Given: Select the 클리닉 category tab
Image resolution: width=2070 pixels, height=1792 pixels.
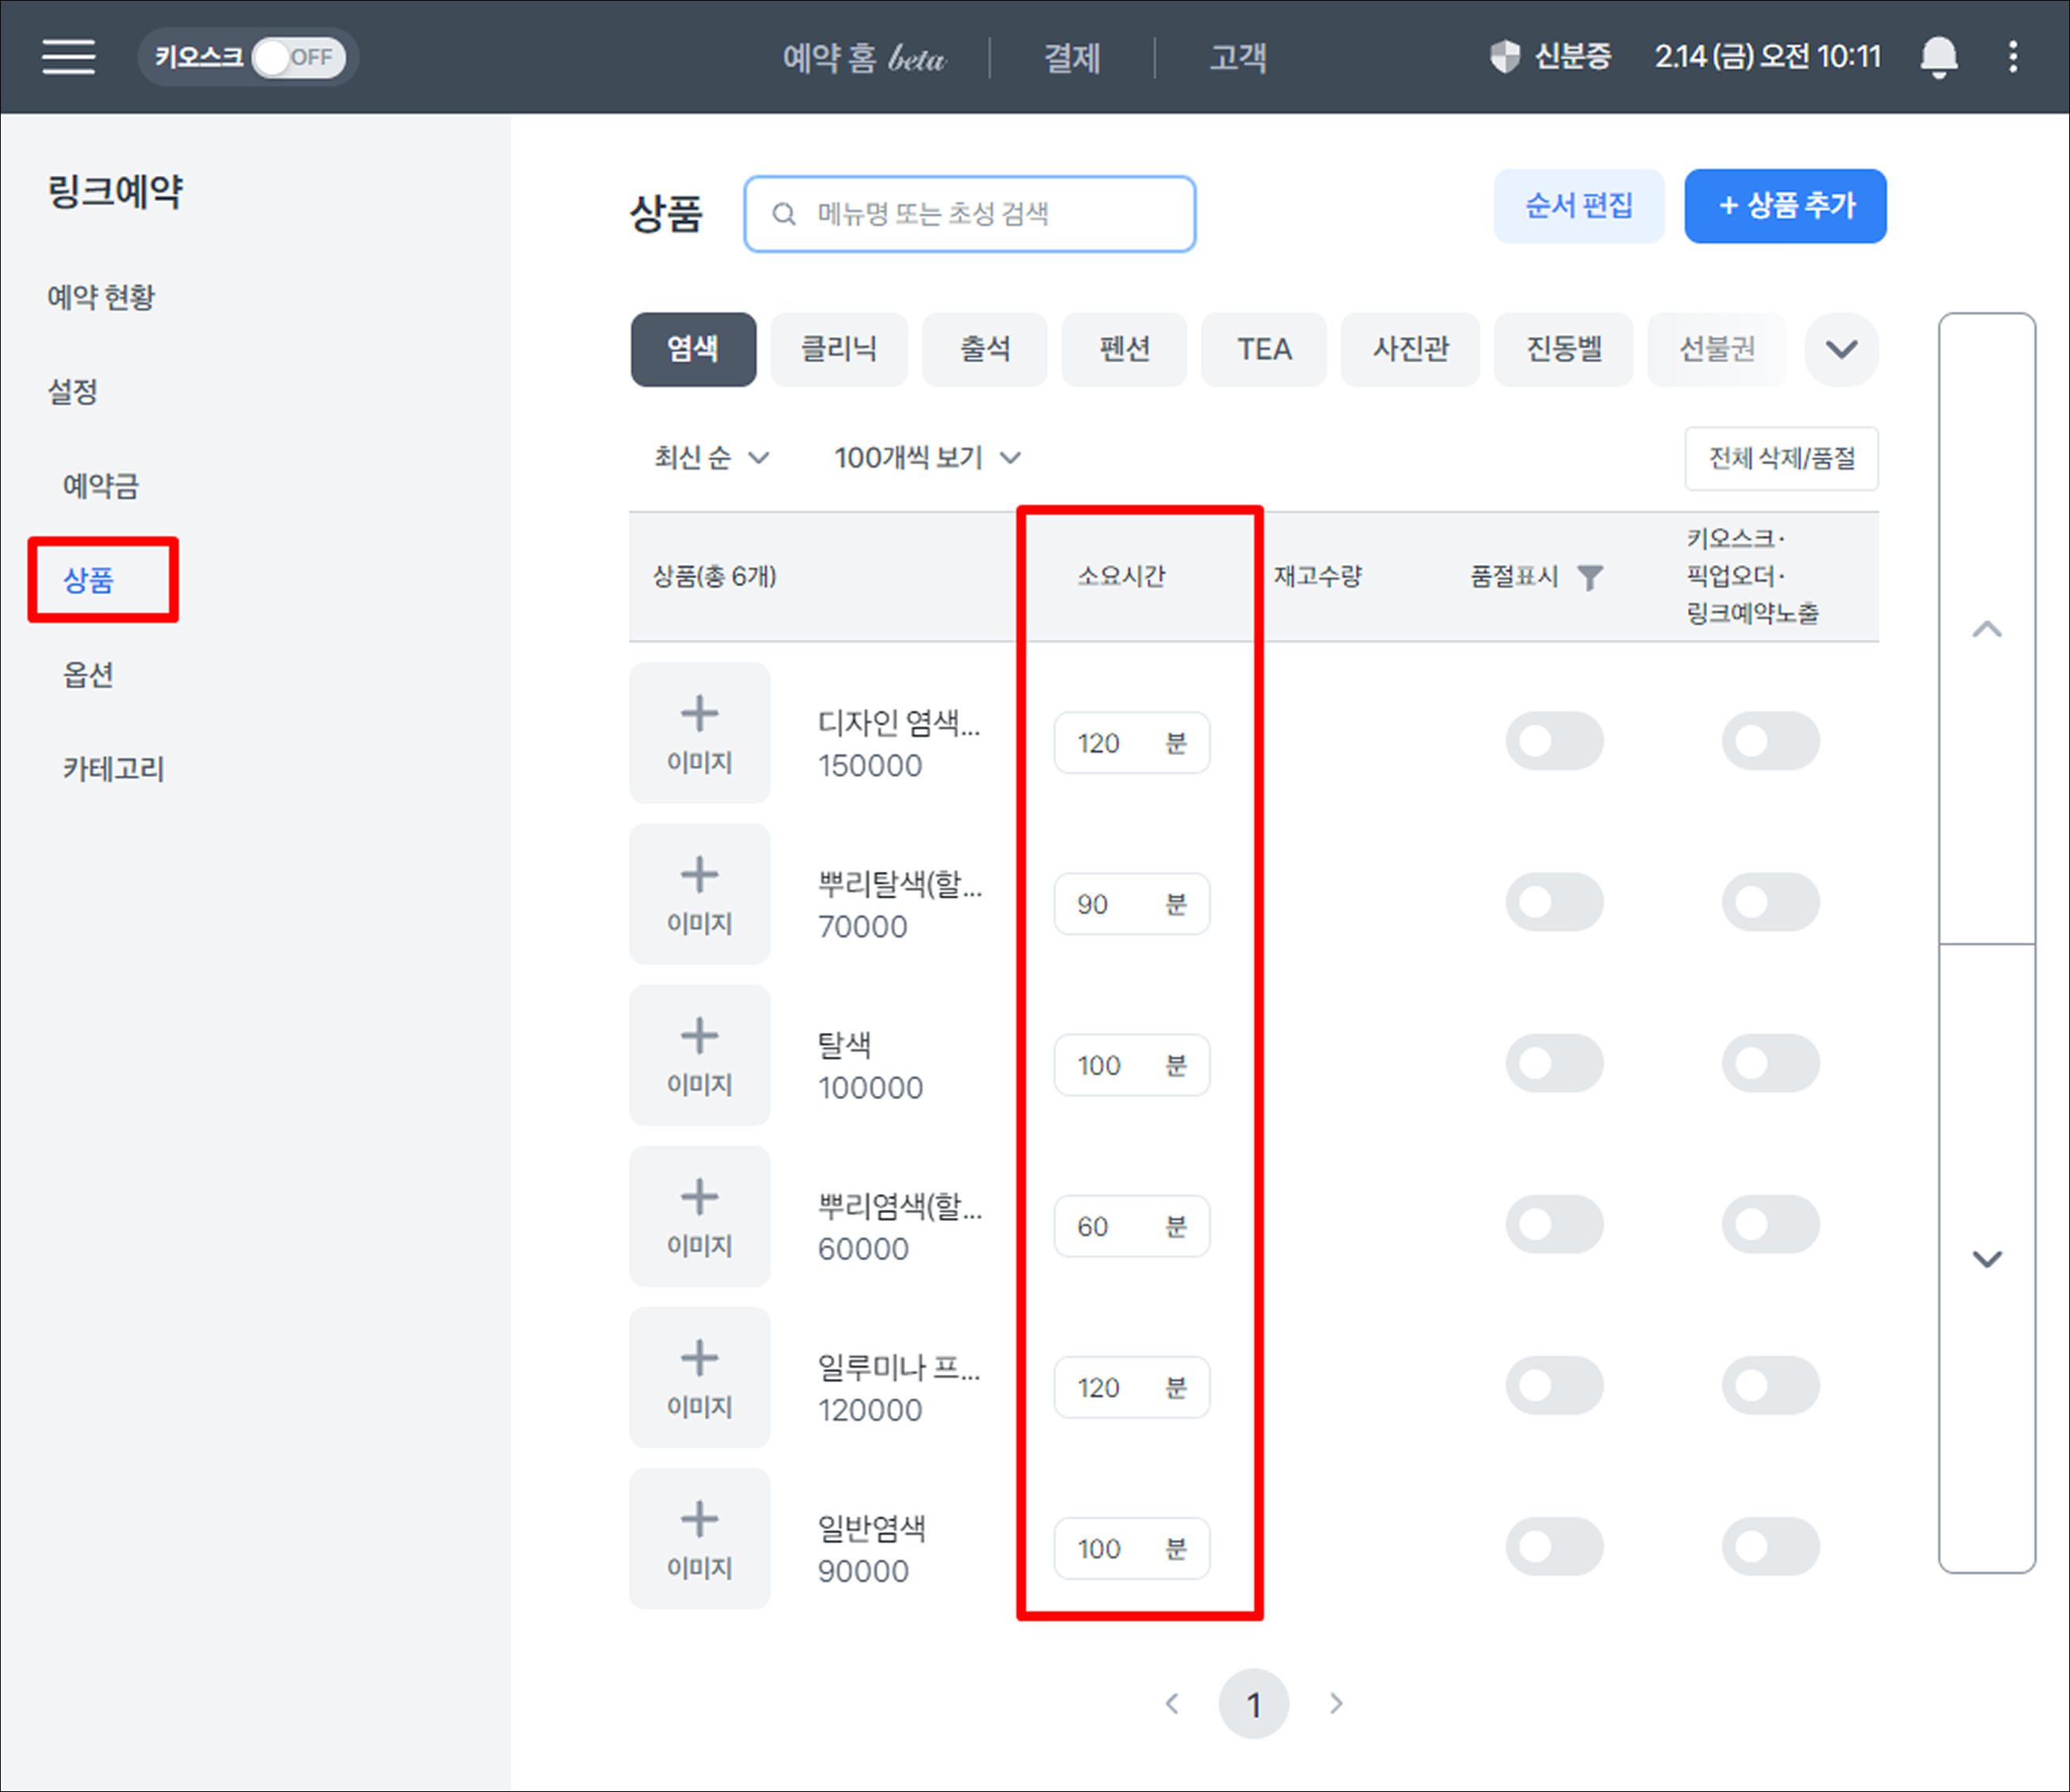Looking at the screenshot, I should 839,349.
